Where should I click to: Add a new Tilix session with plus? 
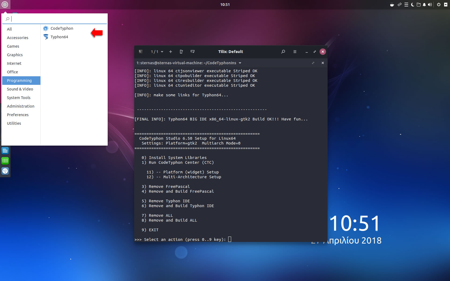pos(171,52)
